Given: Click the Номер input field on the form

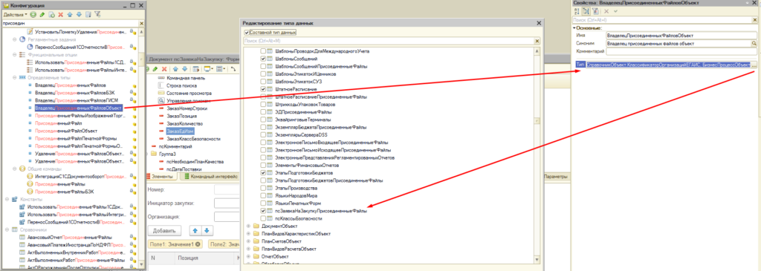Looking at the screenshot, I should pyautogui.click(x=227, y=189).
